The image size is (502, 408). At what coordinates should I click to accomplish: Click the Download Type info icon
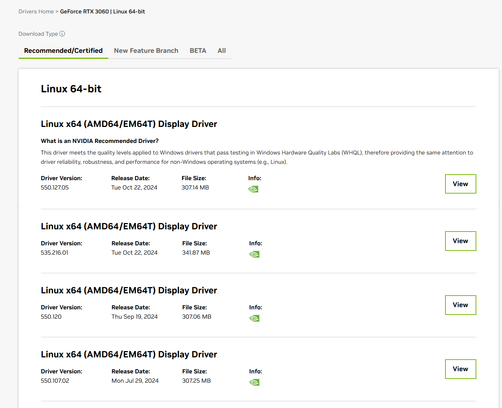(x=62, y=34)
